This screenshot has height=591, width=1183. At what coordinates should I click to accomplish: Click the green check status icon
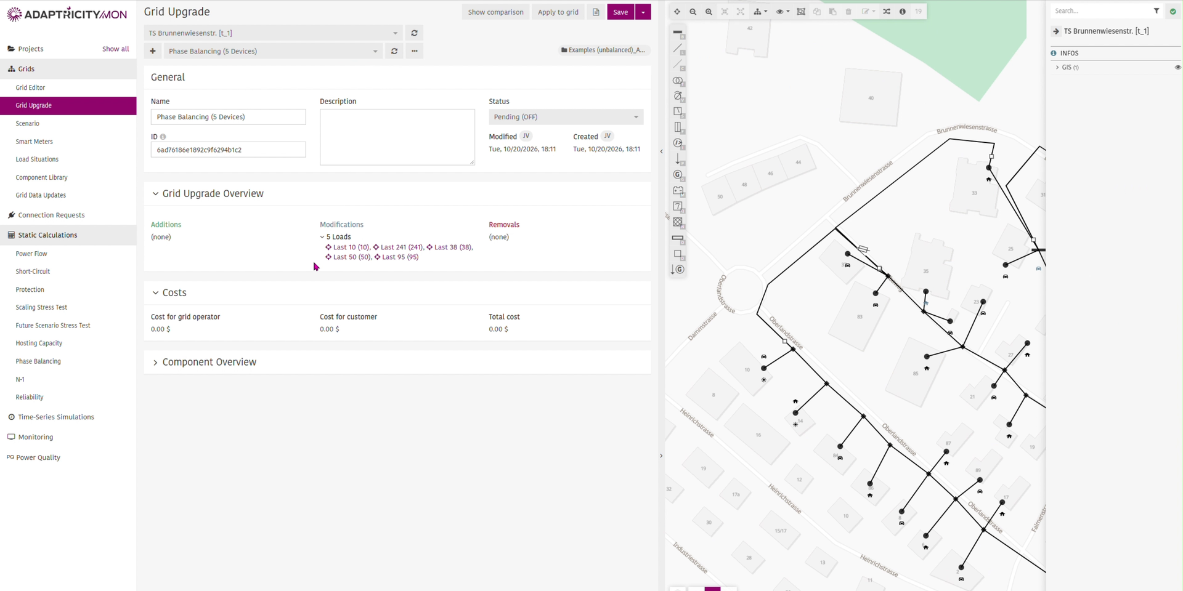pos(1173,11)
